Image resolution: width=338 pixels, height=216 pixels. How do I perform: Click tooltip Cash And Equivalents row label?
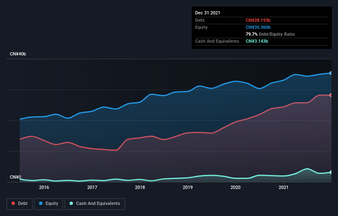[217, 41]
